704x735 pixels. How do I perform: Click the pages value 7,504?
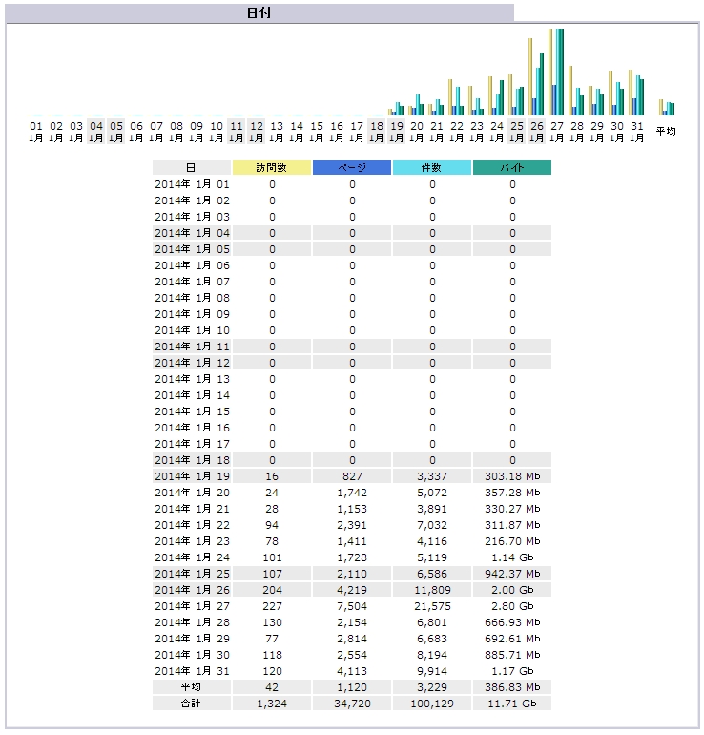(x=352, y=606)
